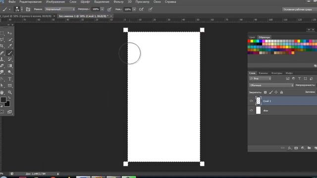Click the Change Screen Mode icon

tap(9, 112)
